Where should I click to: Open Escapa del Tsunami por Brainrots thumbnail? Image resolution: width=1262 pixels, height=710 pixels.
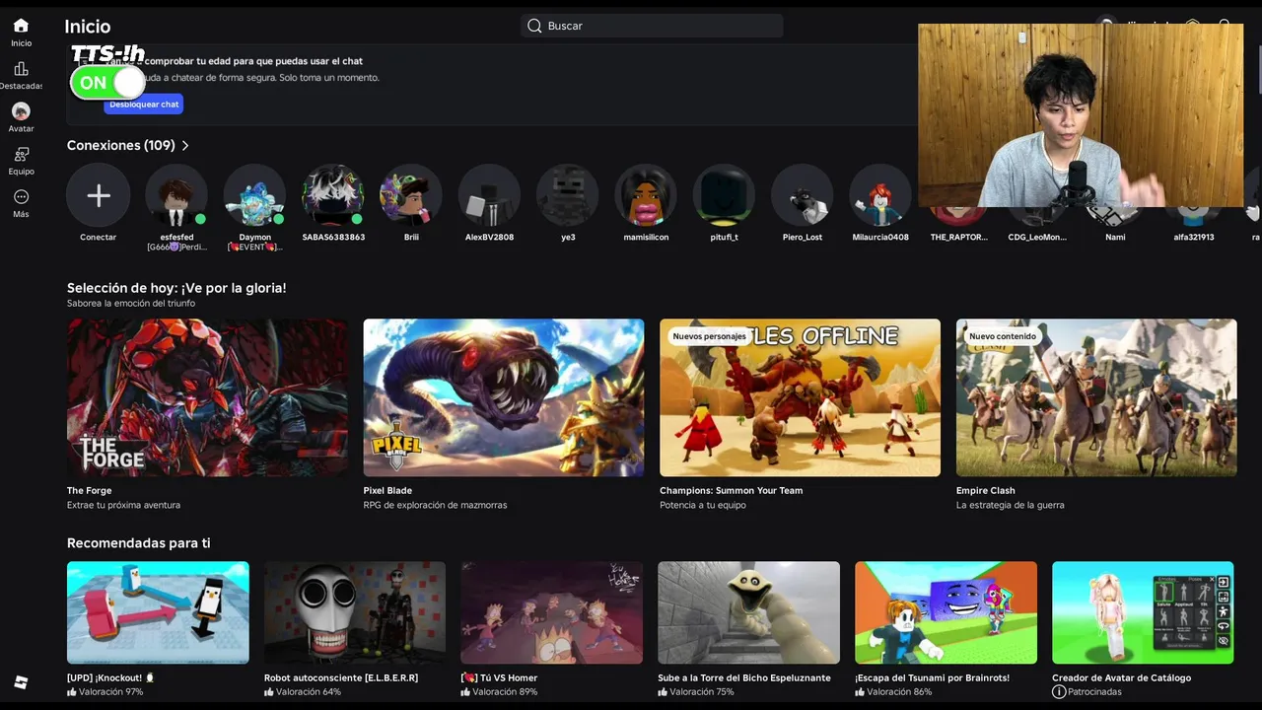tap(946, 612)
